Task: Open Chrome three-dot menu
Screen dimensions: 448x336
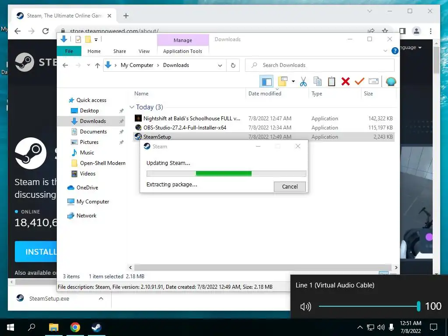Action: (430, 31)
